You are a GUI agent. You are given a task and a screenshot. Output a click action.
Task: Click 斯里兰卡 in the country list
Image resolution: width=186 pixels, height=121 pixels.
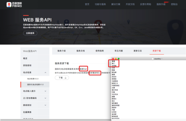tap(115, 83)
